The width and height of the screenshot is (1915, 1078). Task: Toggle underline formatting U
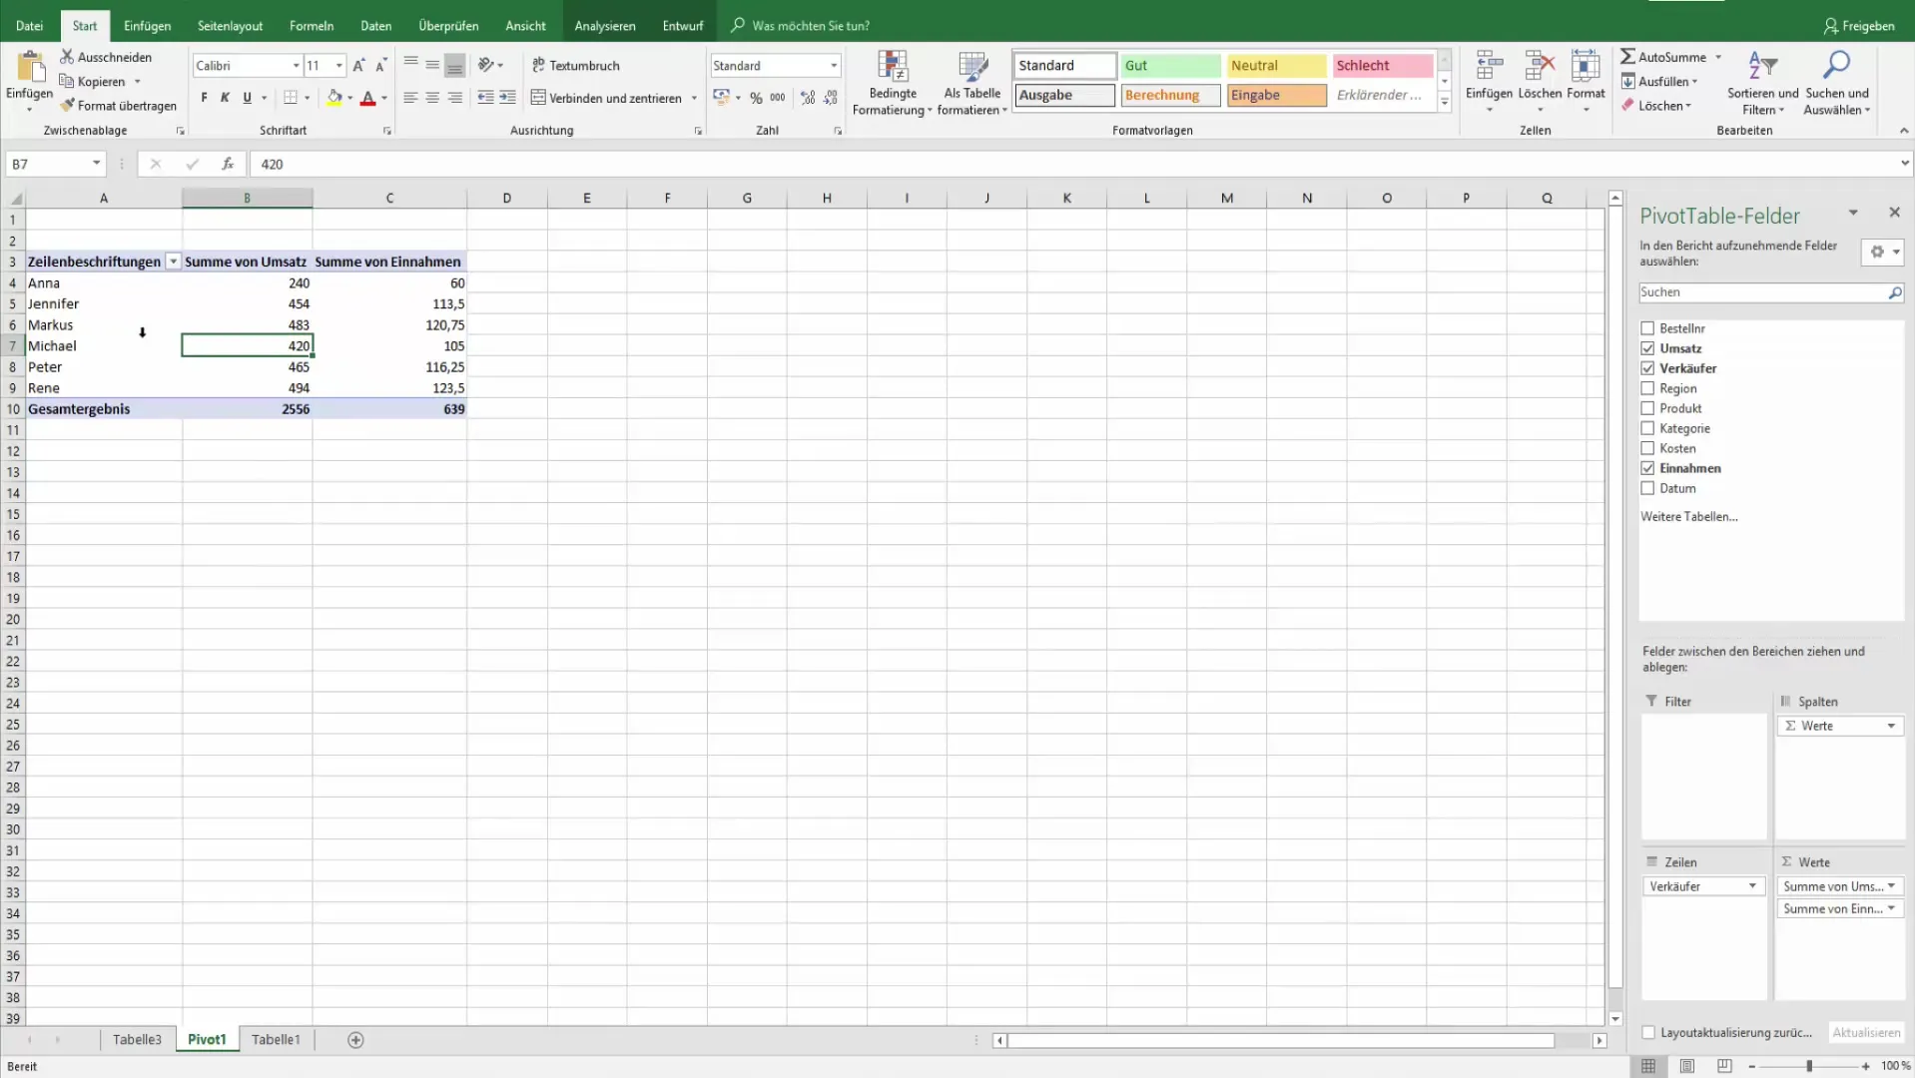click(x=247, y=98)
